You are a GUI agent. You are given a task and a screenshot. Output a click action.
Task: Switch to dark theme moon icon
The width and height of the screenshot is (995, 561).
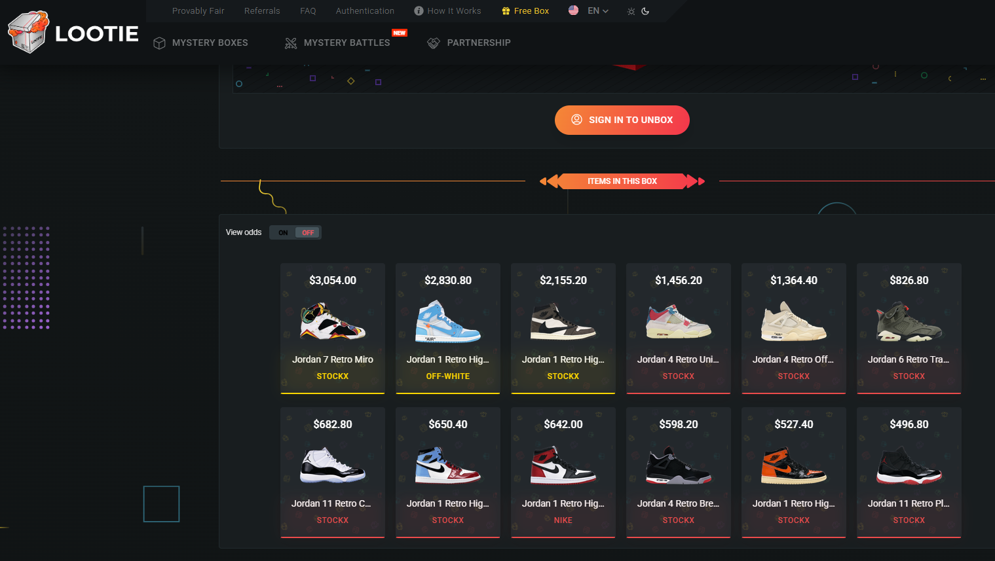645,11
